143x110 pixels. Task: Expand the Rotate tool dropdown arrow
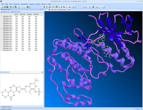(51, 7)
